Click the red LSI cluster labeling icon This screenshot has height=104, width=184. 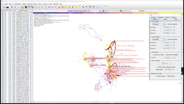(49, 7)
